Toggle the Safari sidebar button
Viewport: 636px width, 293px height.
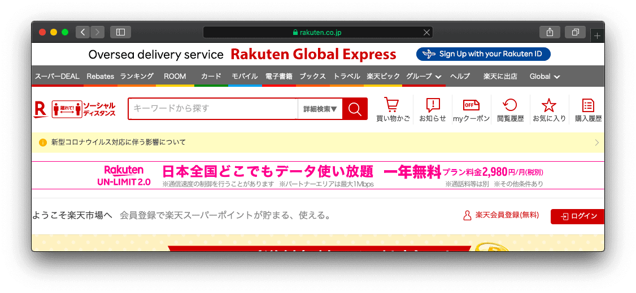[x=120, y=32]
